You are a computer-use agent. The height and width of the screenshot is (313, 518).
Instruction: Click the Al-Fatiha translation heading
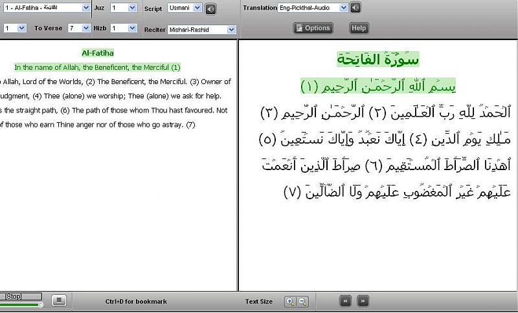click(x=98, y=53)
